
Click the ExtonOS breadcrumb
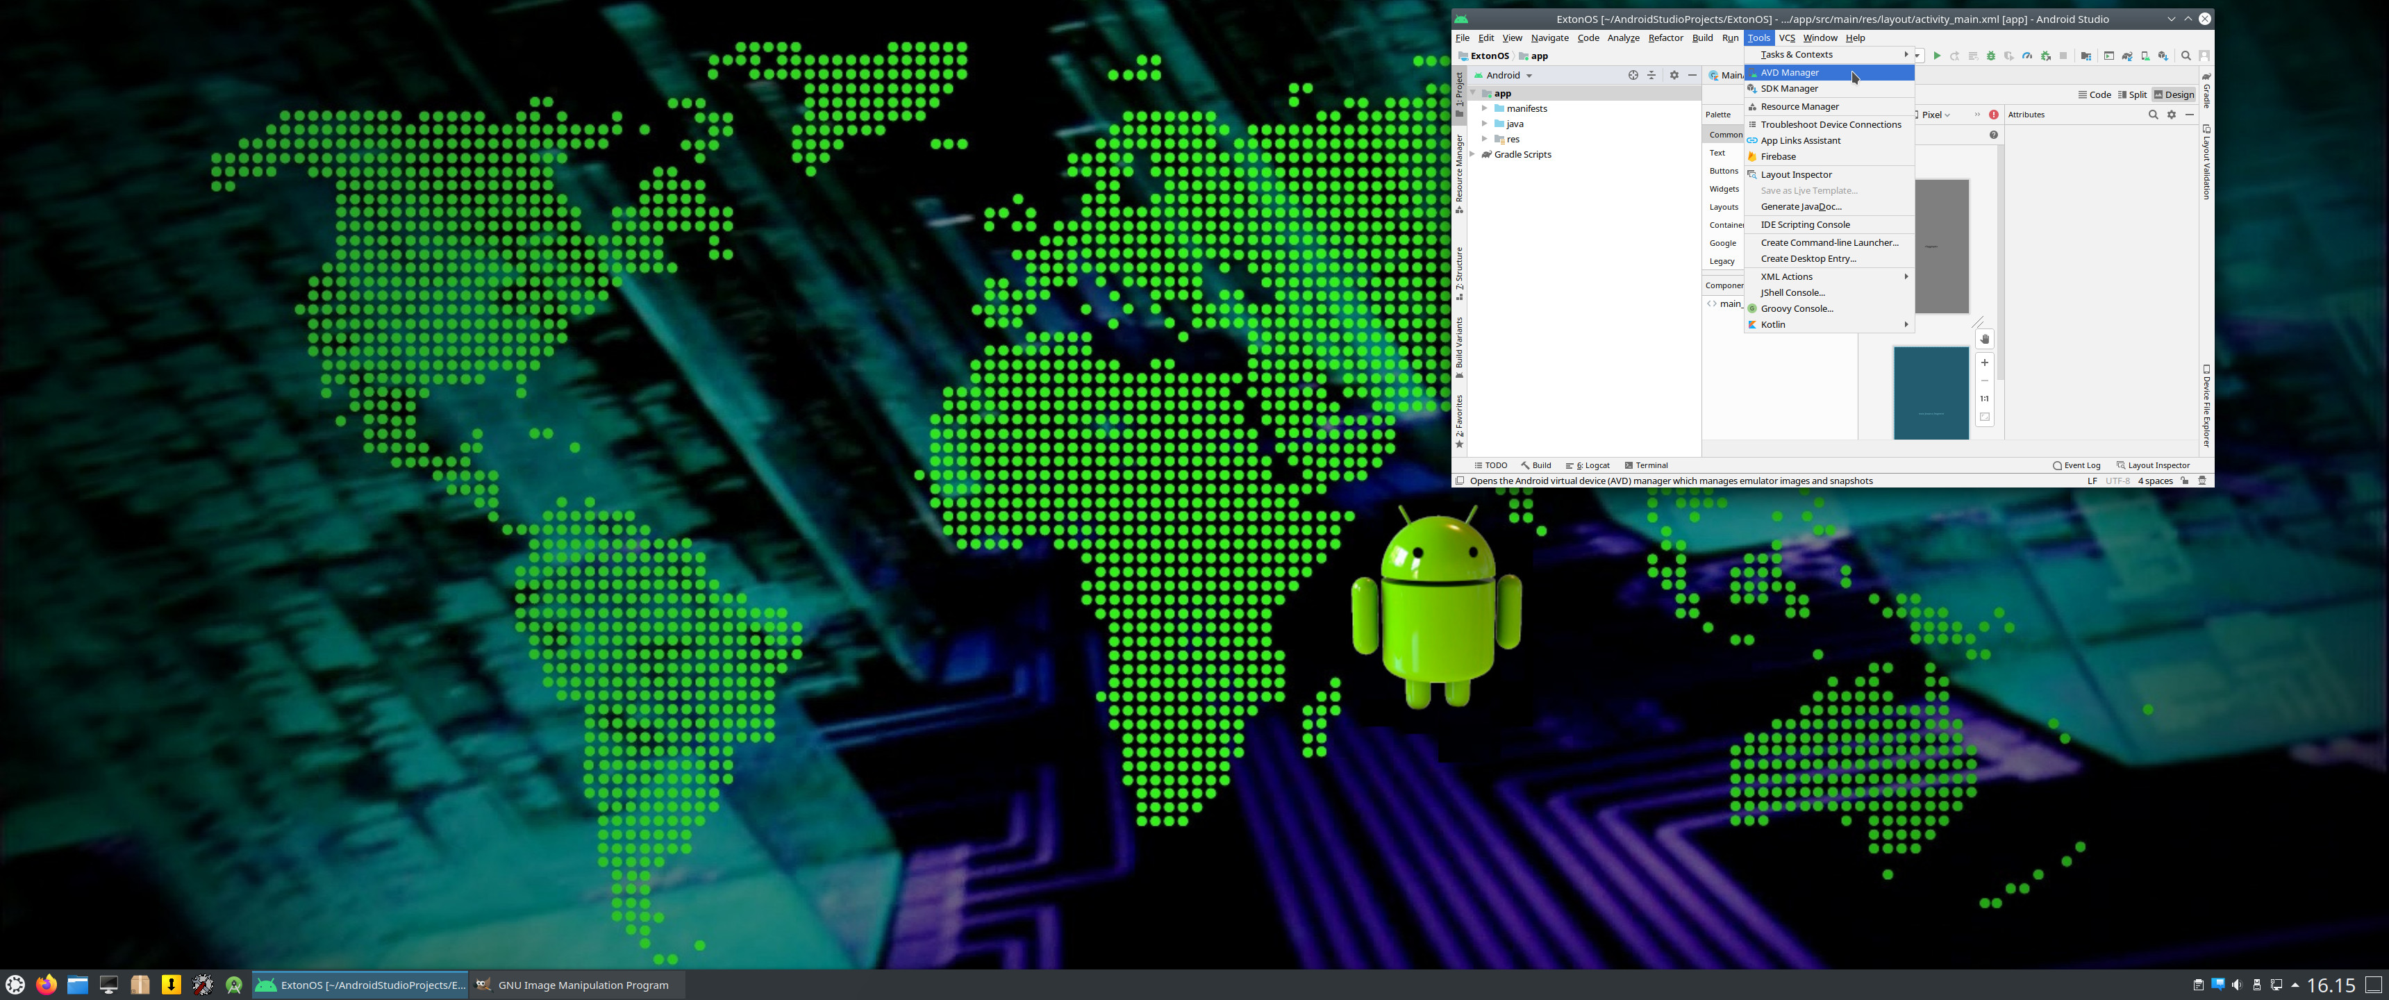coord(1484,56)
